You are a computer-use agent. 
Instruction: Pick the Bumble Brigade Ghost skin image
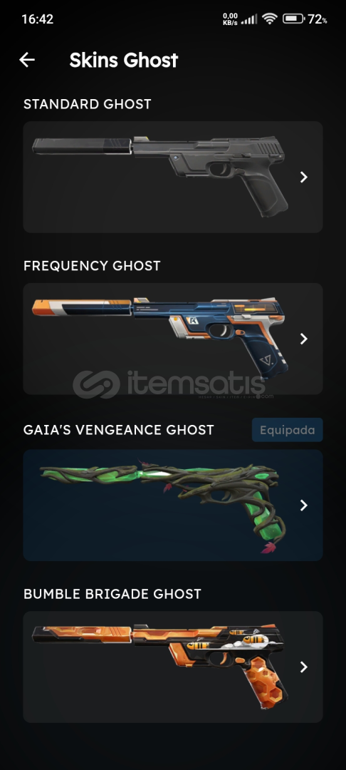160,667
